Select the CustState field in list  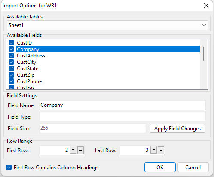coord(28,69)
